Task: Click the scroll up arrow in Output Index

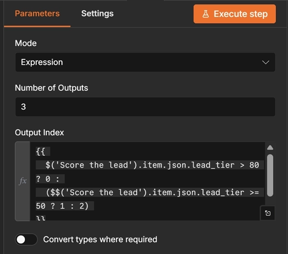Action: 270,148
